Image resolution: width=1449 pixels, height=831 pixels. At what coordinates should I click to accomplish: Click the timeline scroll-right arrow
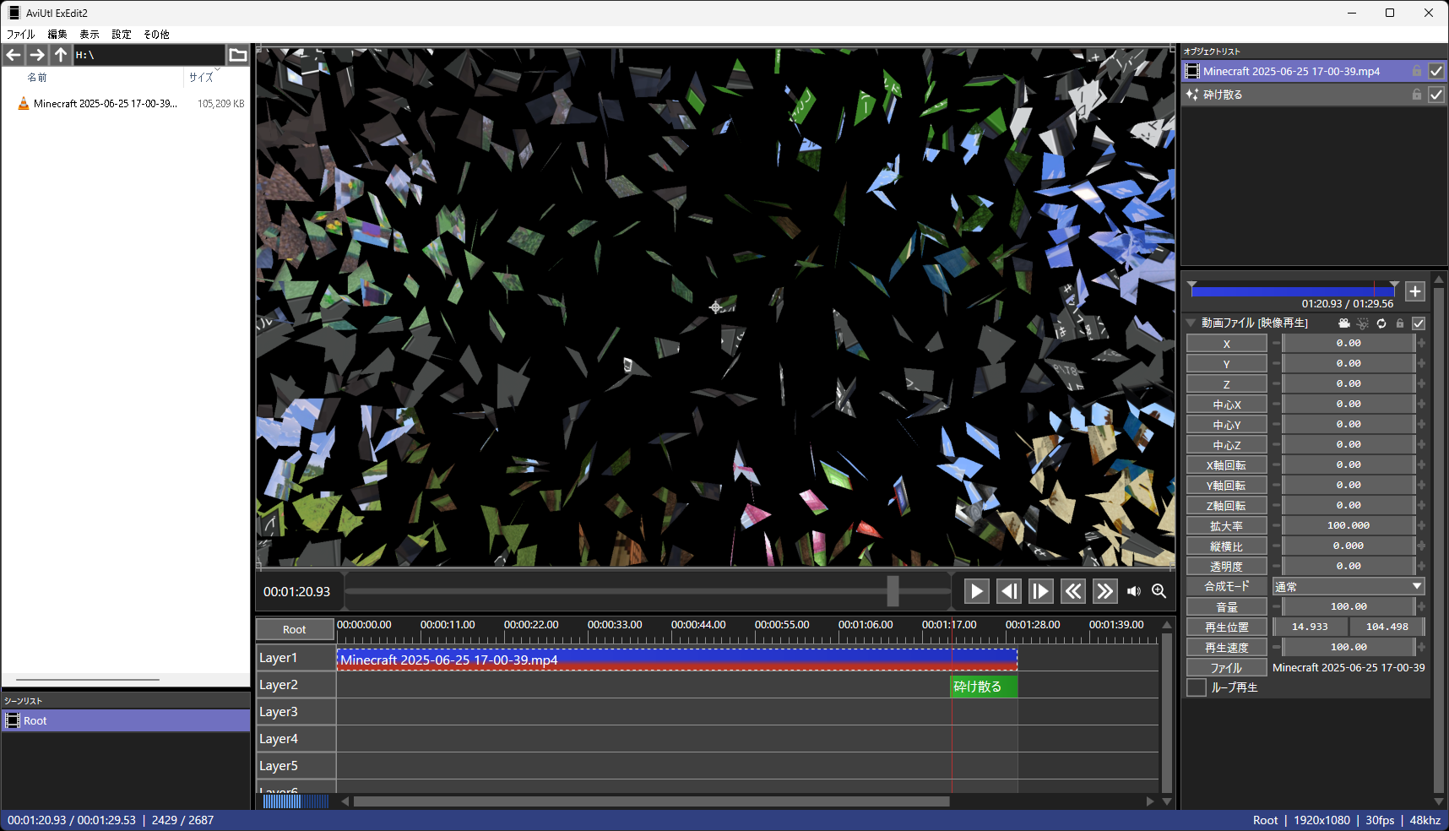coord(1150,801)
